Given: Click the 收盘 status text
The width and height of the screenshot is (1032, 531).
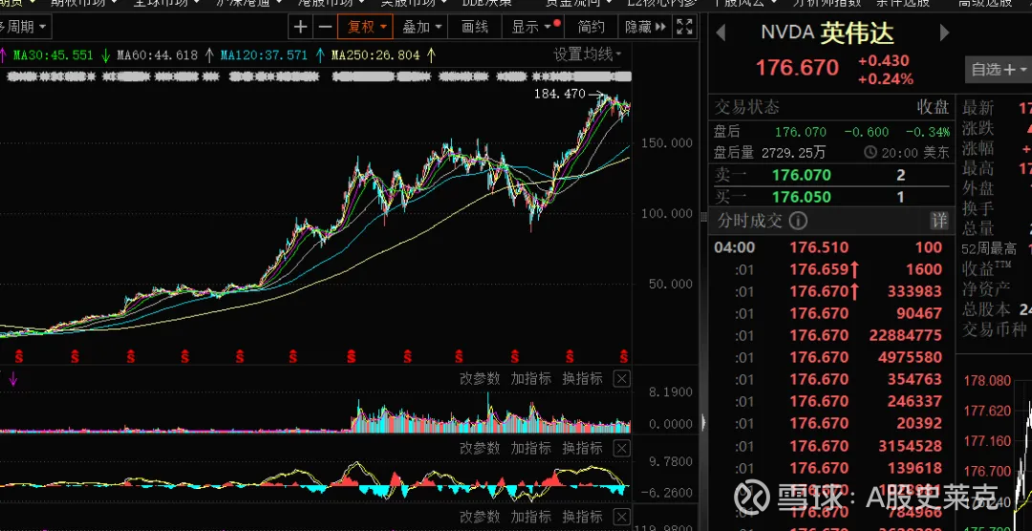Looking at the screenshot, I should point(934,107).
